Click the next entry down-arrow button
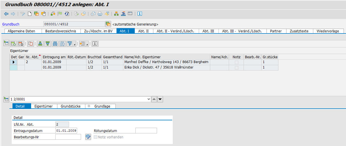 point(160,99)
